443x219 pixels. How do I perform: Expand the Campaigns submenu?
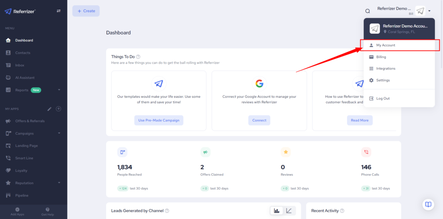pyautogui.click(x=59, y=133)
